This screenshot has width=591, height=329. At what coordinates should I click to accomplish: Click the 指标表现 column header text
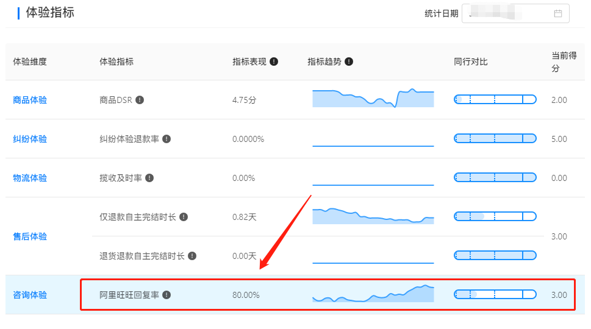249,62
